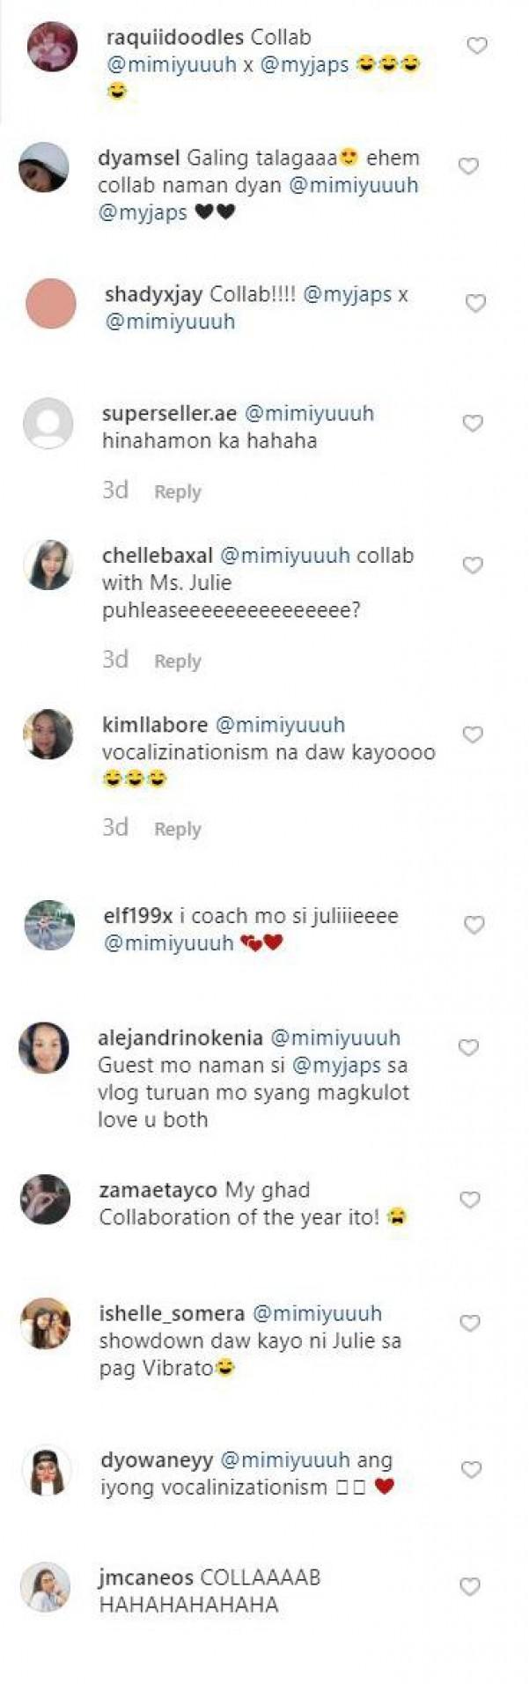Tap the heart next to elf199x's comment
The width and height of the screenshot is (529, 1684).
(x=474, y=925)
